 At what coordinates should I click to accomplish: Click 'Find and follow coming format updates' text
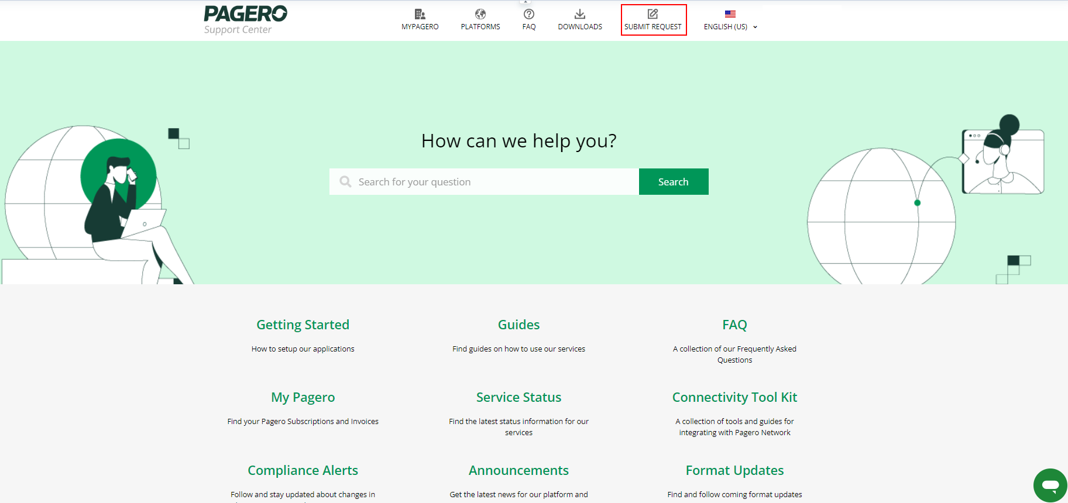coord(735,495)
